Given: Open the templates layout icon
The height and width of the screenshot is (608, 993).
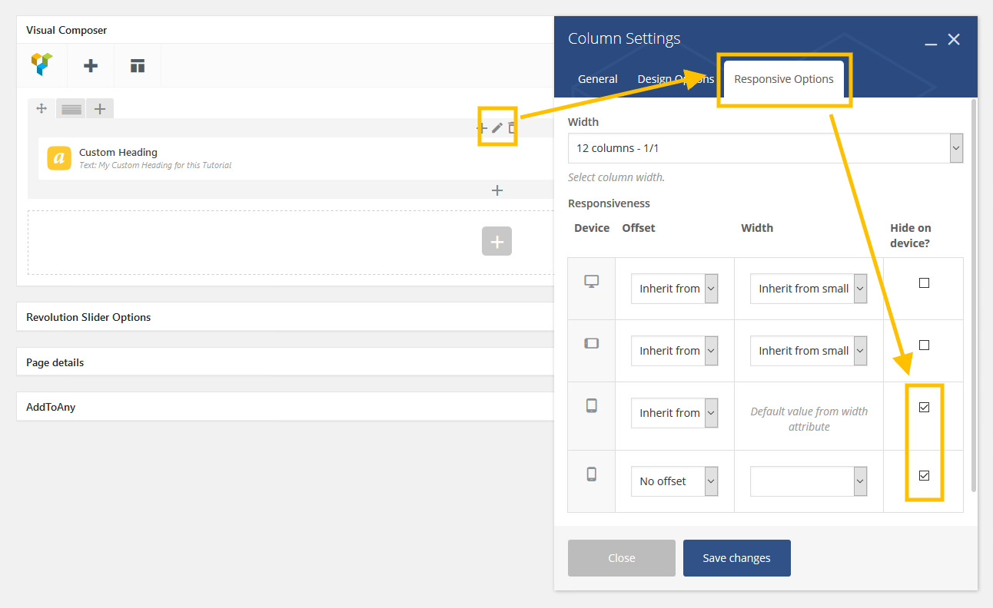Looking at the screenshot, I should [x=138, y=66].
